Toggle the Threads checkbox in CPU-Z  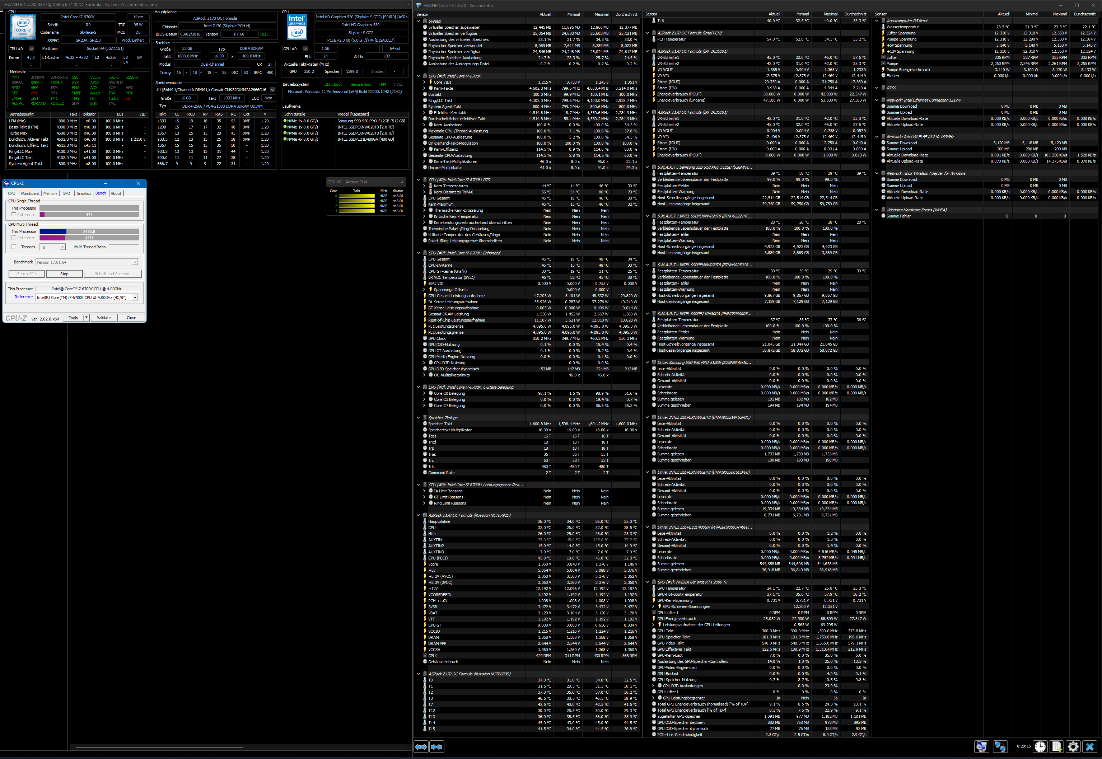[x=14, y=247]
